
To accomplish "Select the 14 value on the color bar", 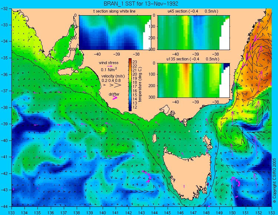I will (x=135, y=99).
